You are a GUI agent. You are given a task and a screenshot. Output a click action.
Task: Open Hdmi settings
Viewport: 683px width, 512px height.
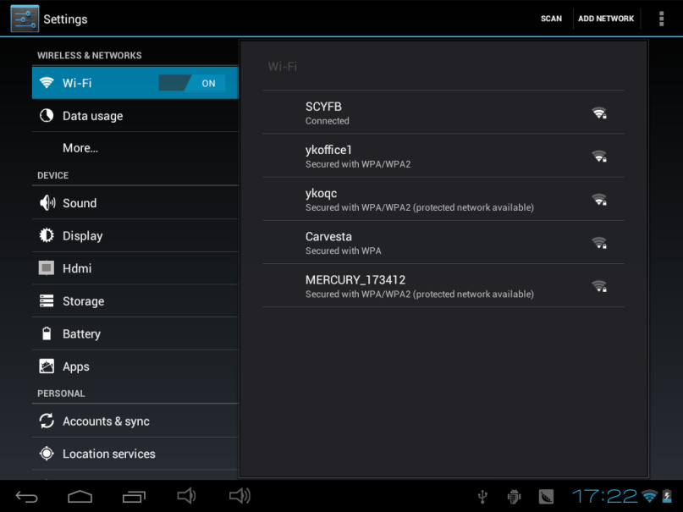coord(135,268)
